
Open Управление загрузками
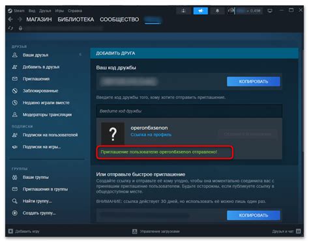(156, 232)
